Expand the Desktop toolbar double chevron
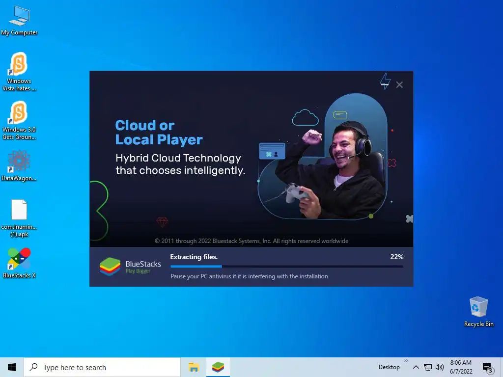 pyautogui.click(x=406, y=361)
